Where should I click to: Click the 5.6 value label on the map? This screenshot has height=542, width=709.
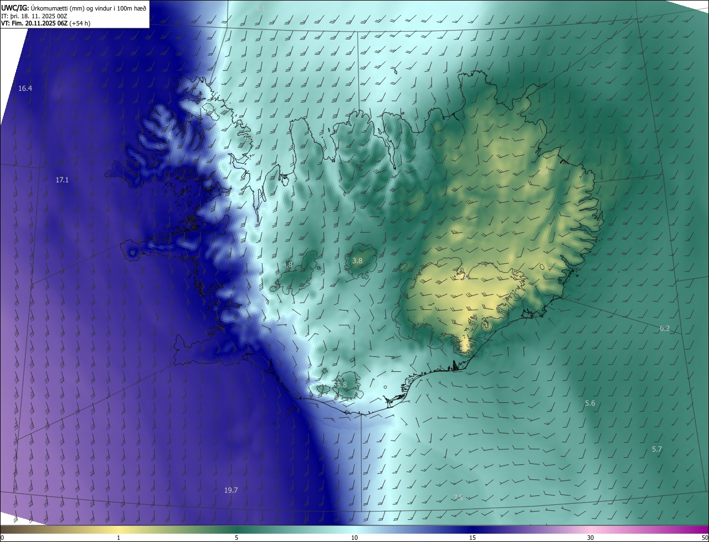590,403
